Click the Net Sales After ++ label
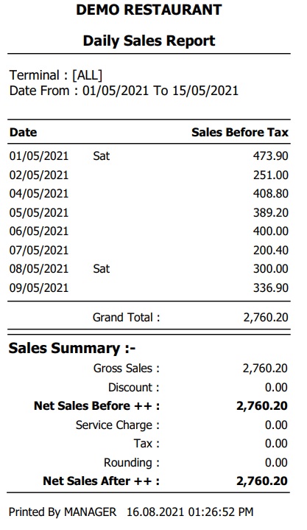307x530 pixels. click(x=102, y=481)
